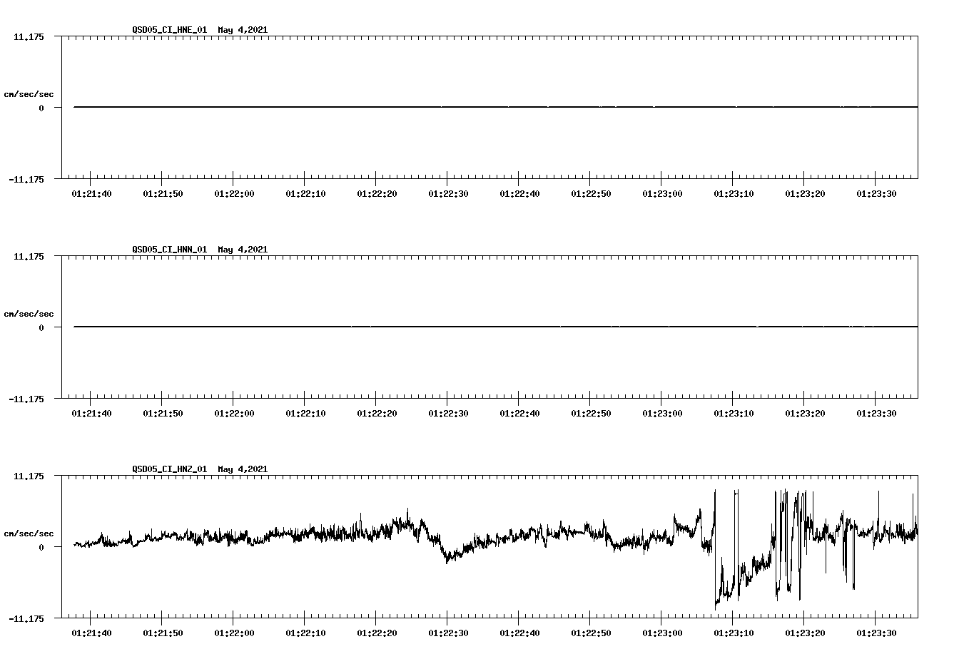Viewport: 969px width, 659px height.
Task: Click the cm/sec/sec unit label on top plot
Action: 29,93
